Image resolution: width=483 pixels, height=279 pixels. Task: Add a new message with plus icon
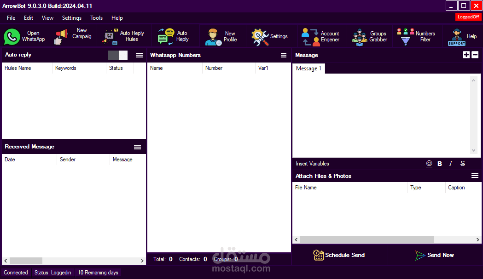click(466, 55)
